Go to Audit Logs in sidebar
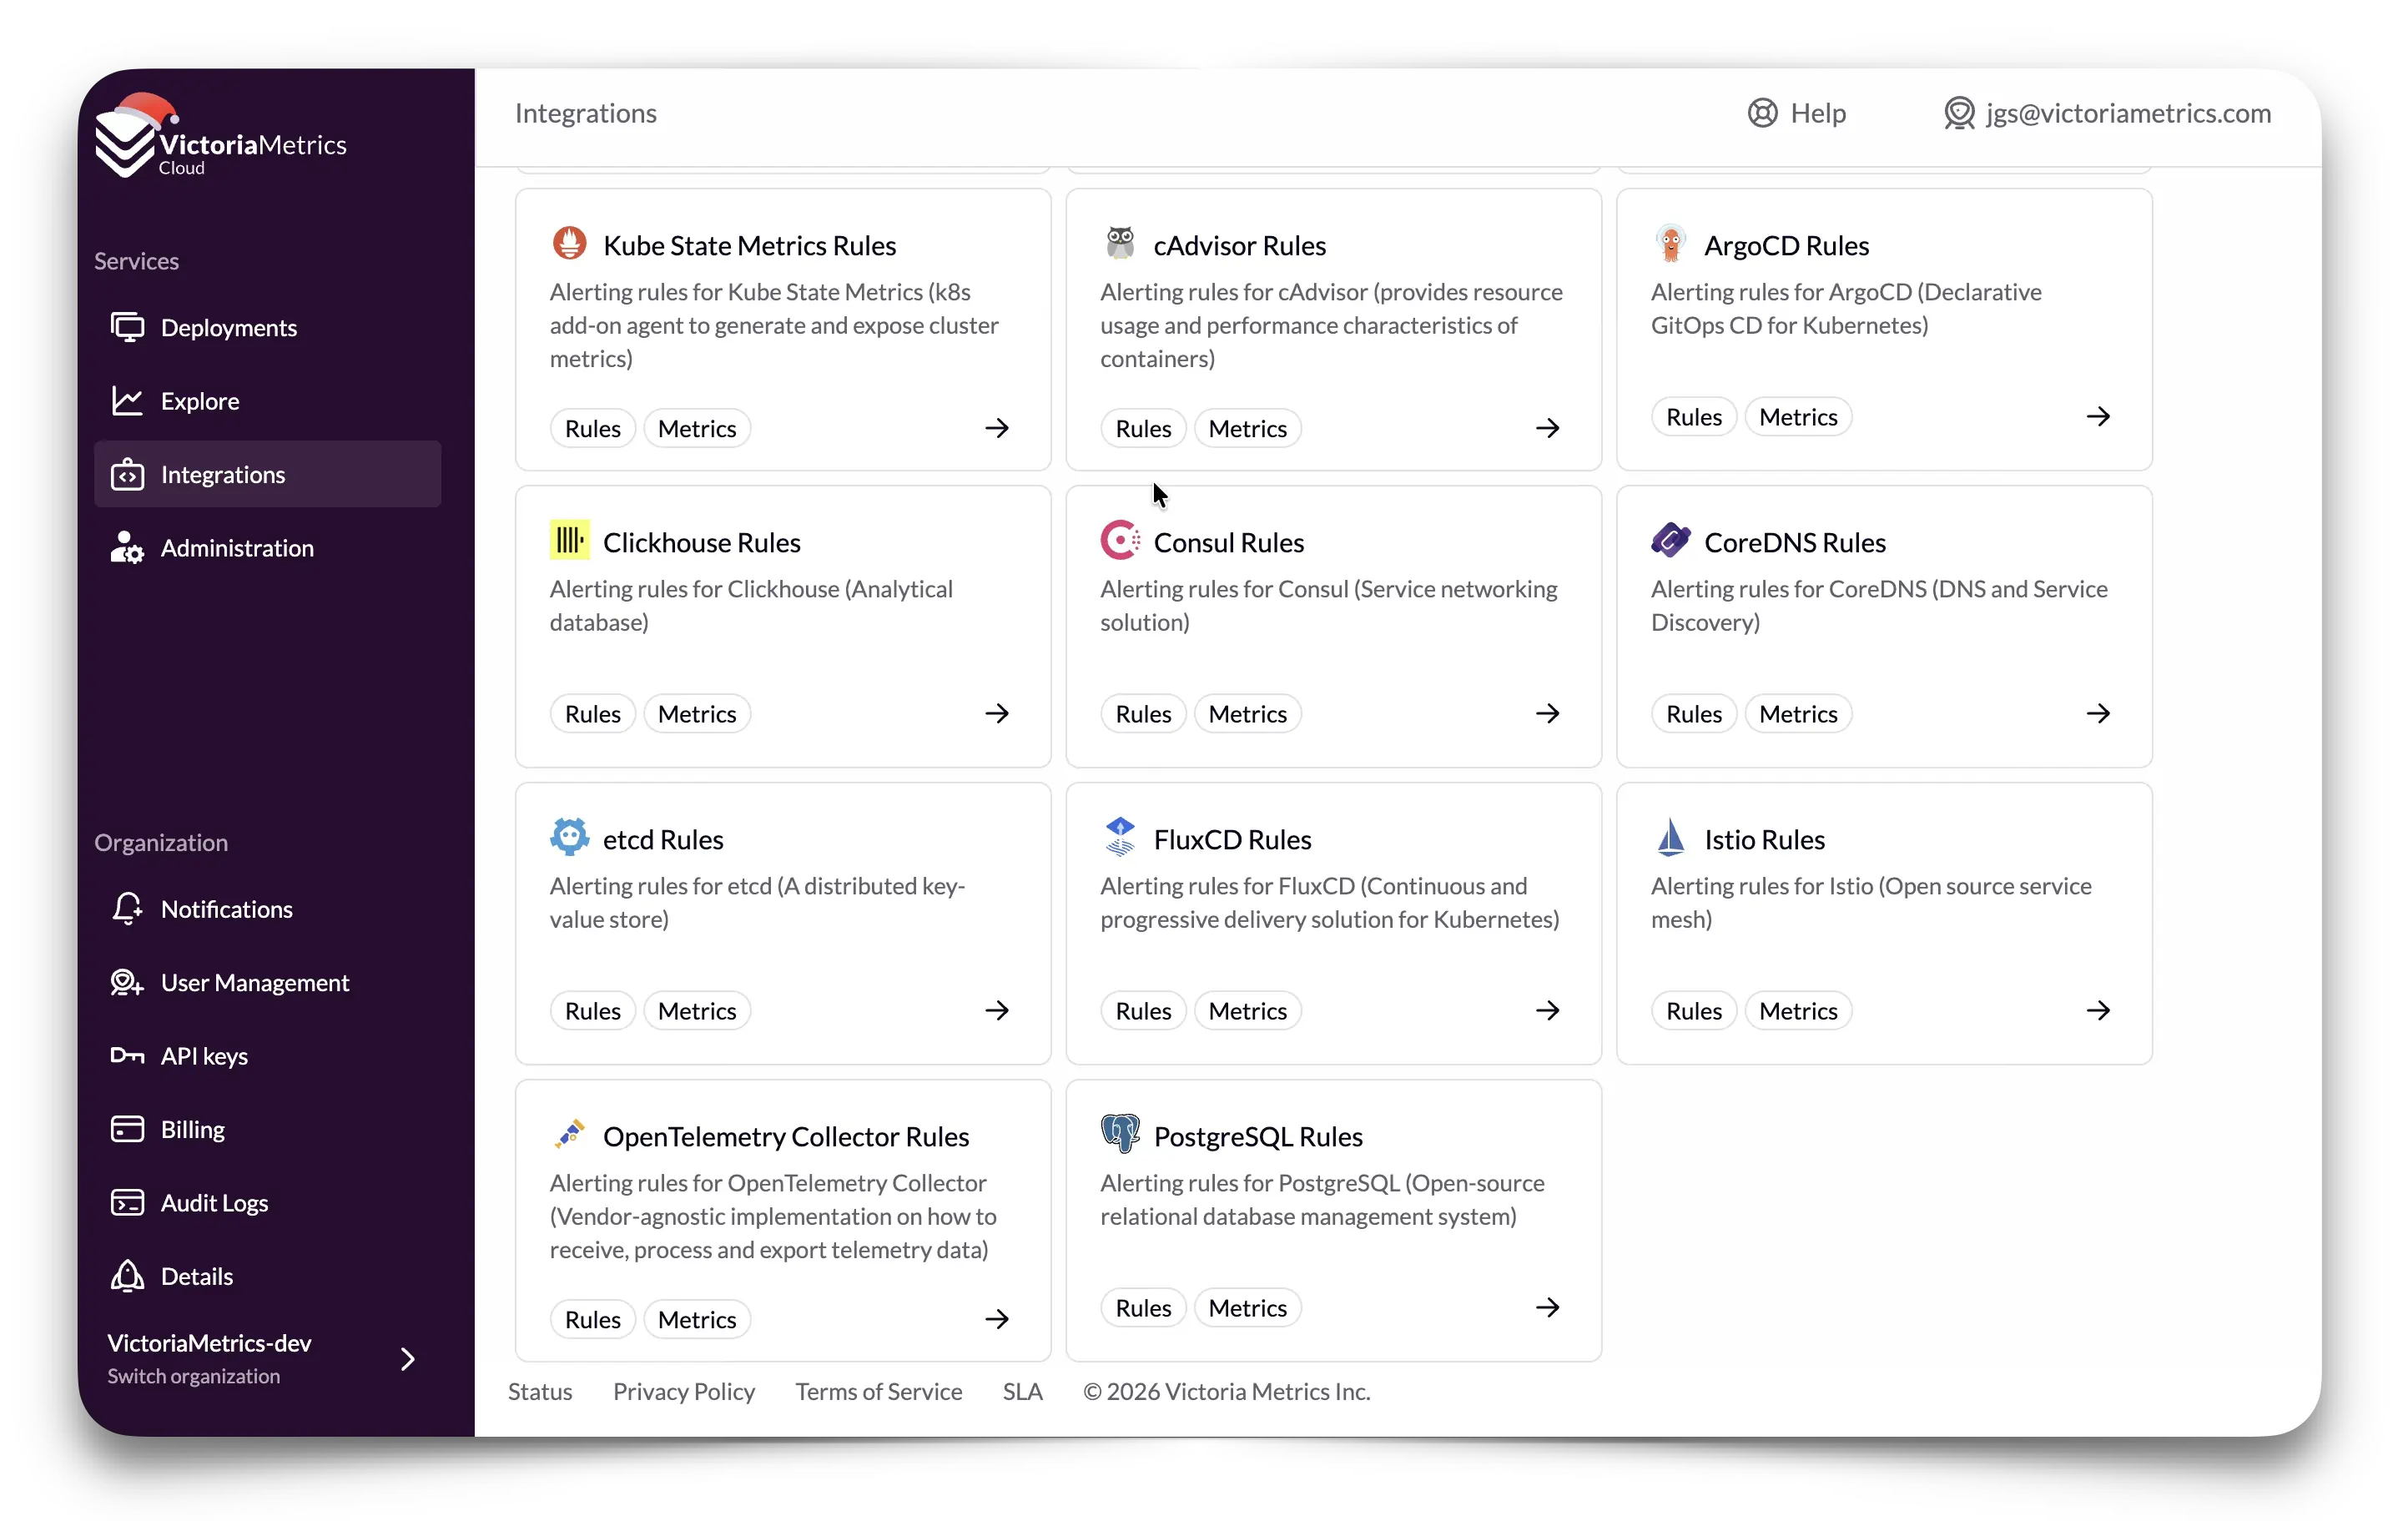Viewport: 2408px width, 1521px height. pyautogui.click(x=214, y=1203)
